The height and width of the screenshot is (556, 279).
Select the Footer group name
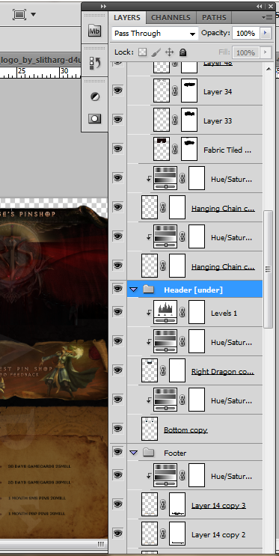[x=175, y=453]
